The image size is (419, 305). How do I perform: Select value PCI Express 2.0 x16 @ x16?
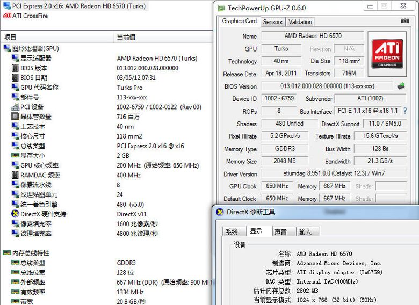tap(150, 146)
